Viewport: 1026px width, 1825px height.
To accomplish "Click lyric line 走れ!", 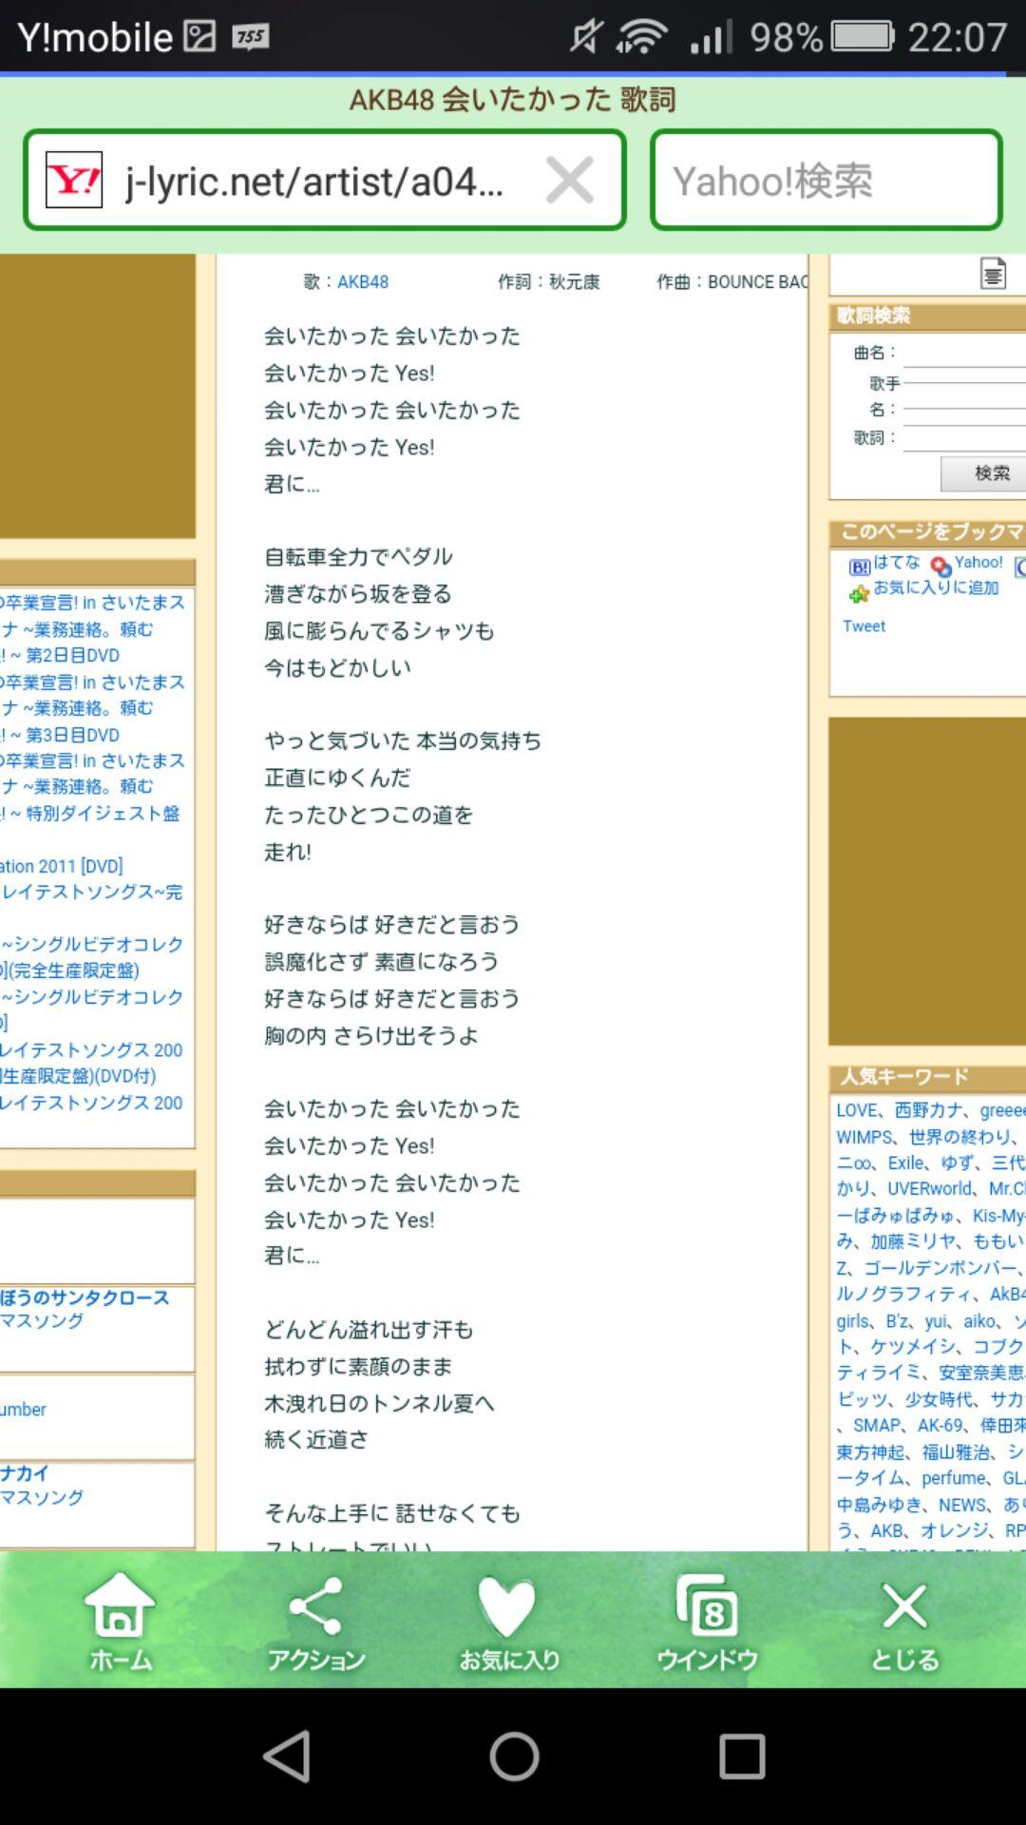I will click(288, 852).
